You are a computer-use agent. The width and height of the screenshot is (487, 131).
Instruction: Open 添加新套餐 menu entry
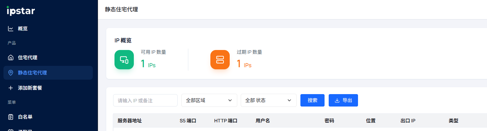point(48,88)
